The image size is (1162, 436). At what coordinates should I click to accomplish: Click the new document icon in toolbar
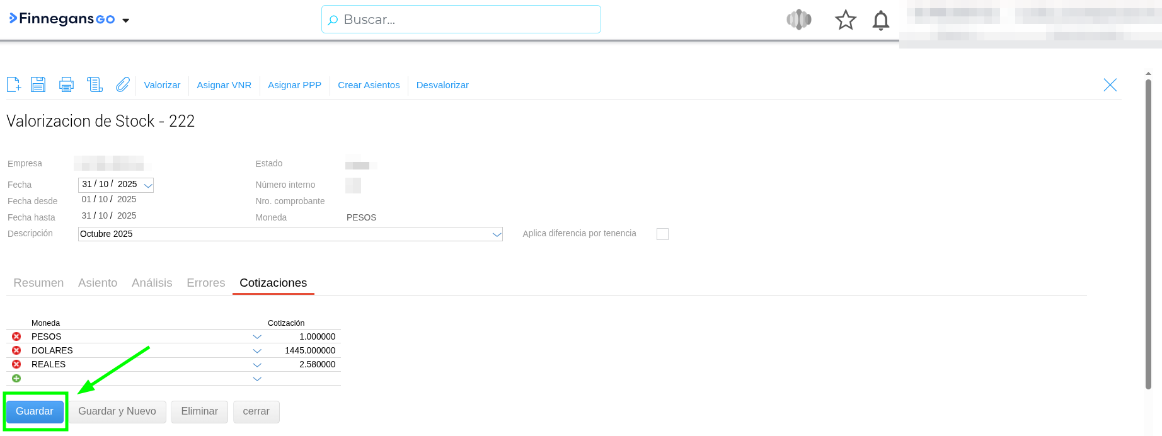click(14, 84)
